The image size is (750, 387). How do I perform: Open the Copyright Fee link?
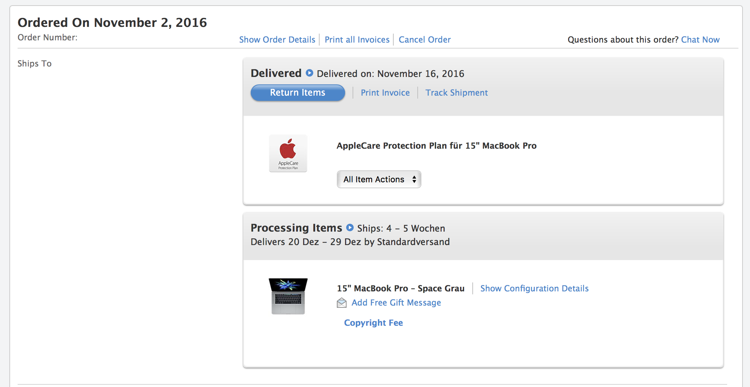click(x=374, y=323)
